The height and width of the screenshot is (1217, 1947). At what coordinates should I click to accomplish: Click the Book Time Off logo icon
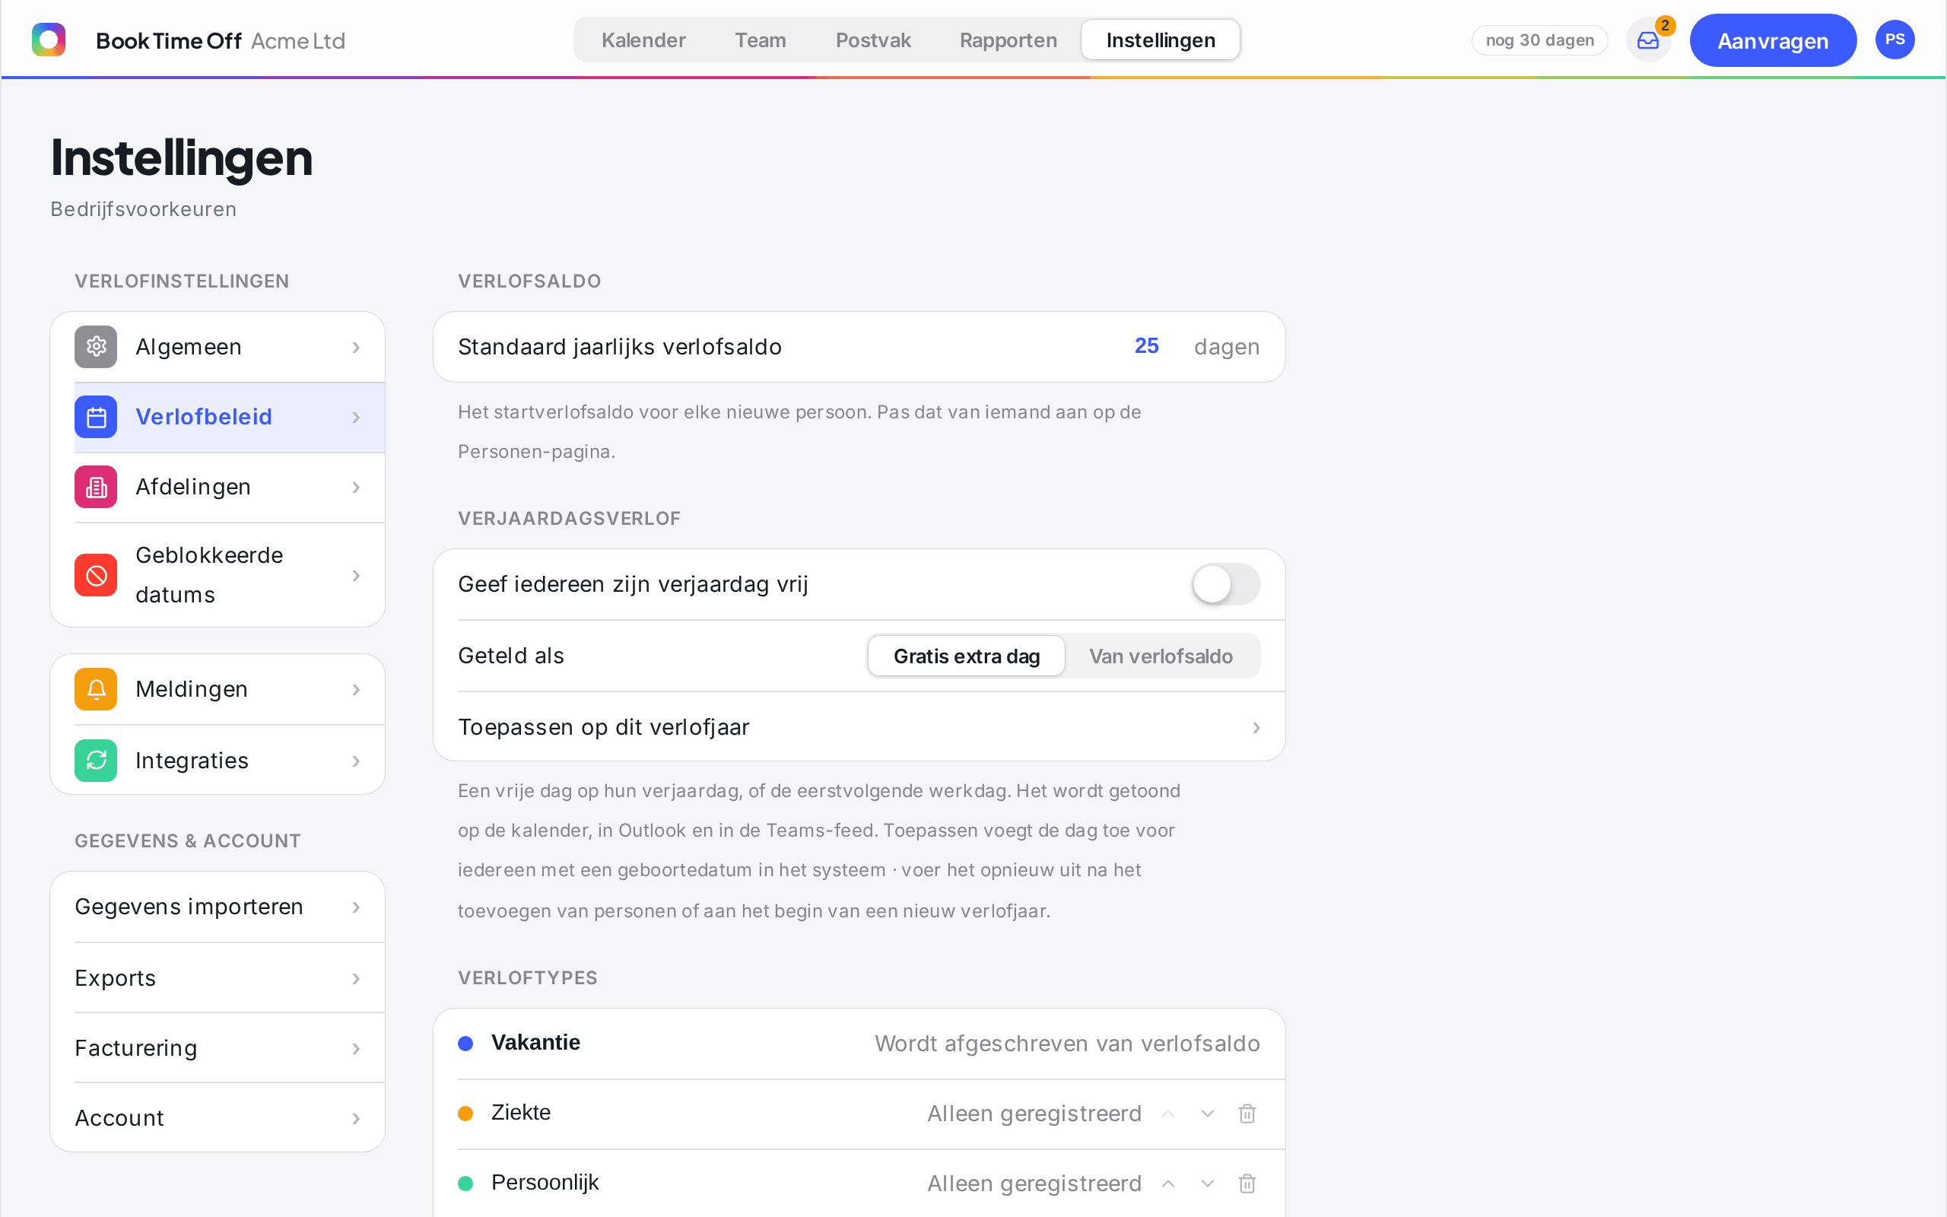coord(48,40)
